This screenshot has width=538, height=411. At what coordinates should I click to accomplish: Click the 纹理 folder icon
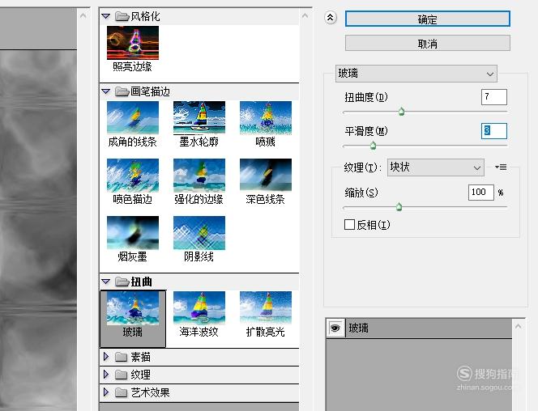tap(121, 375)
